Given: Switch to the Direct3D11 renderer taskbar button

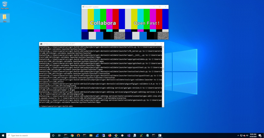Looking at the screenshot, I should (x=160, y=135).
